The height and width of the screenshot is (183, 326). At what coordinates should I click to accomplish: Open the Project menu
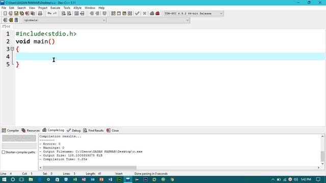[43, 8]
